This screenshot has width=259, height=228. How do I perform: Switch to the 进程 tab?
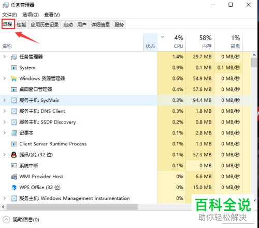tap(8, 24)
